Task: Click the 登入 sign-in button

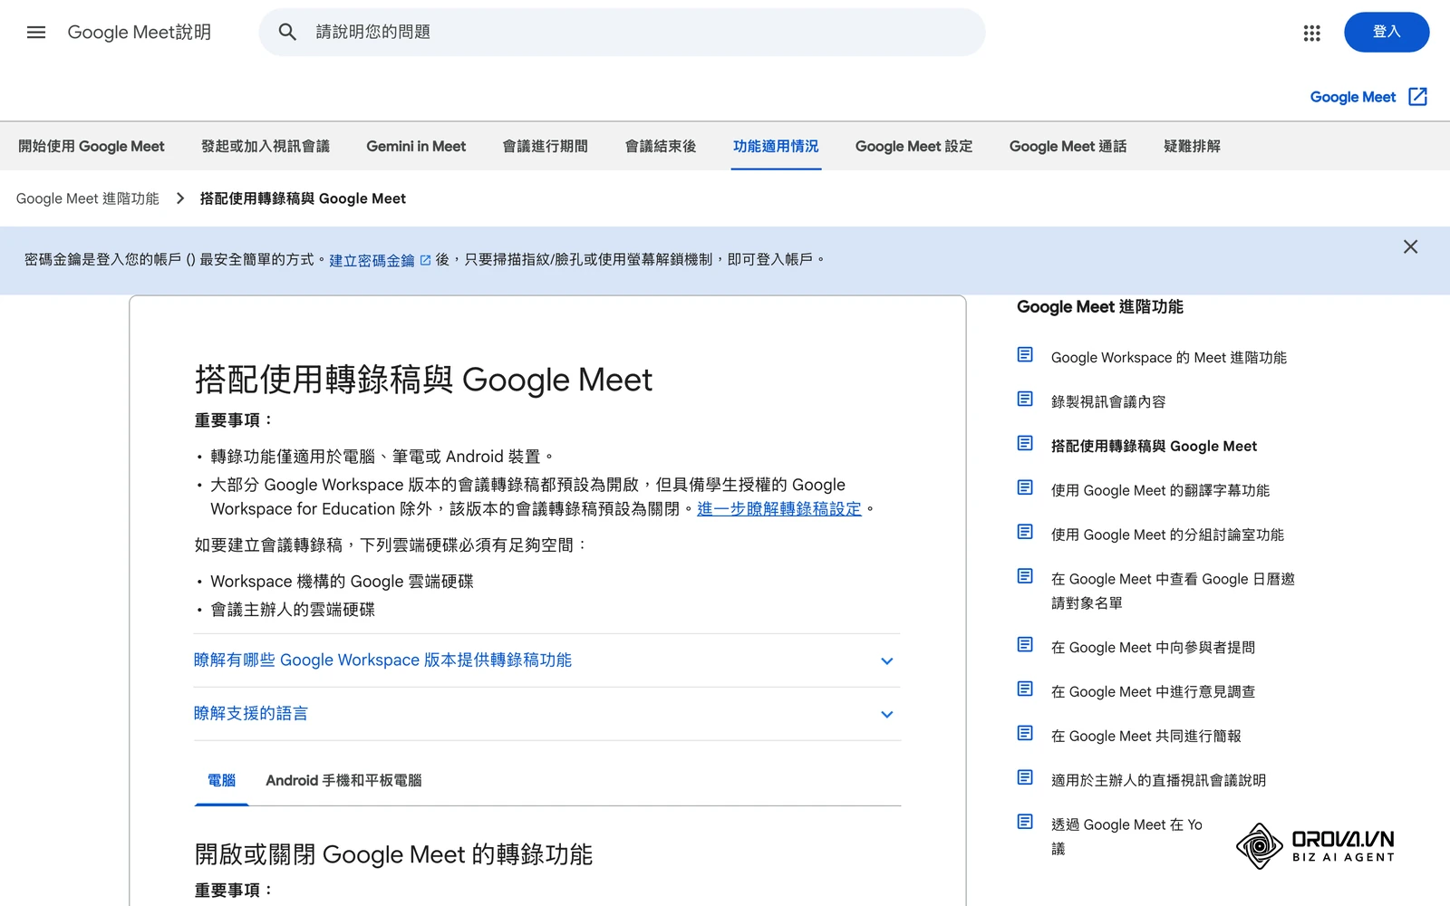Action: [1387, 33]
